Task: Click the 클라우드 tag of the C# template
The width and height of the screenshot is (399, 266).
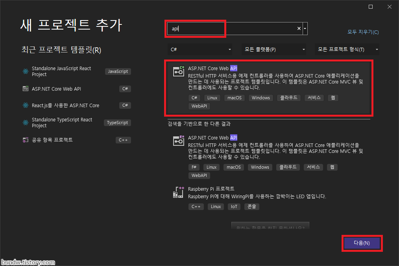Action: pyautogui.click(x=288, y=98)
